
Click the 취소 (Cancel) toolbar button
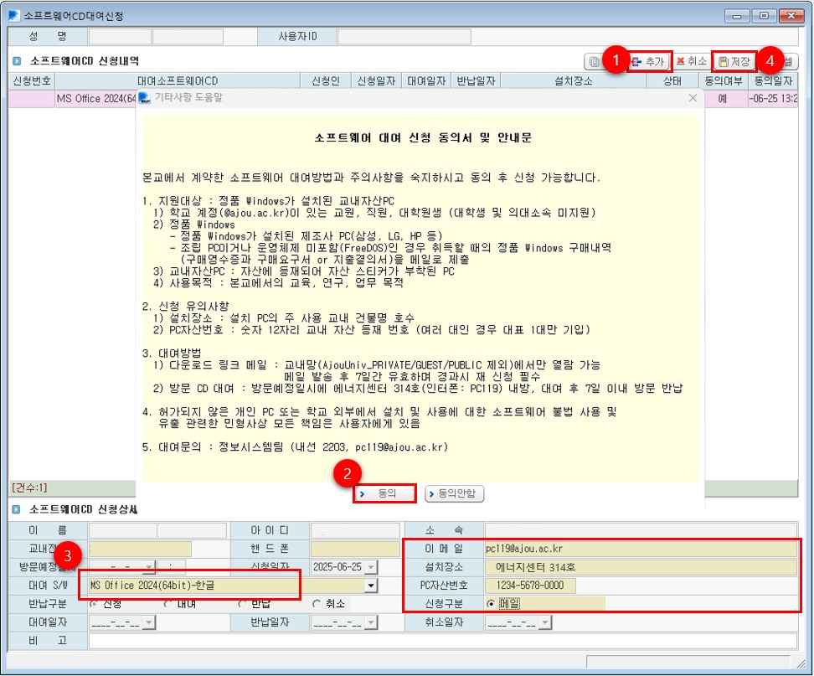692,61
